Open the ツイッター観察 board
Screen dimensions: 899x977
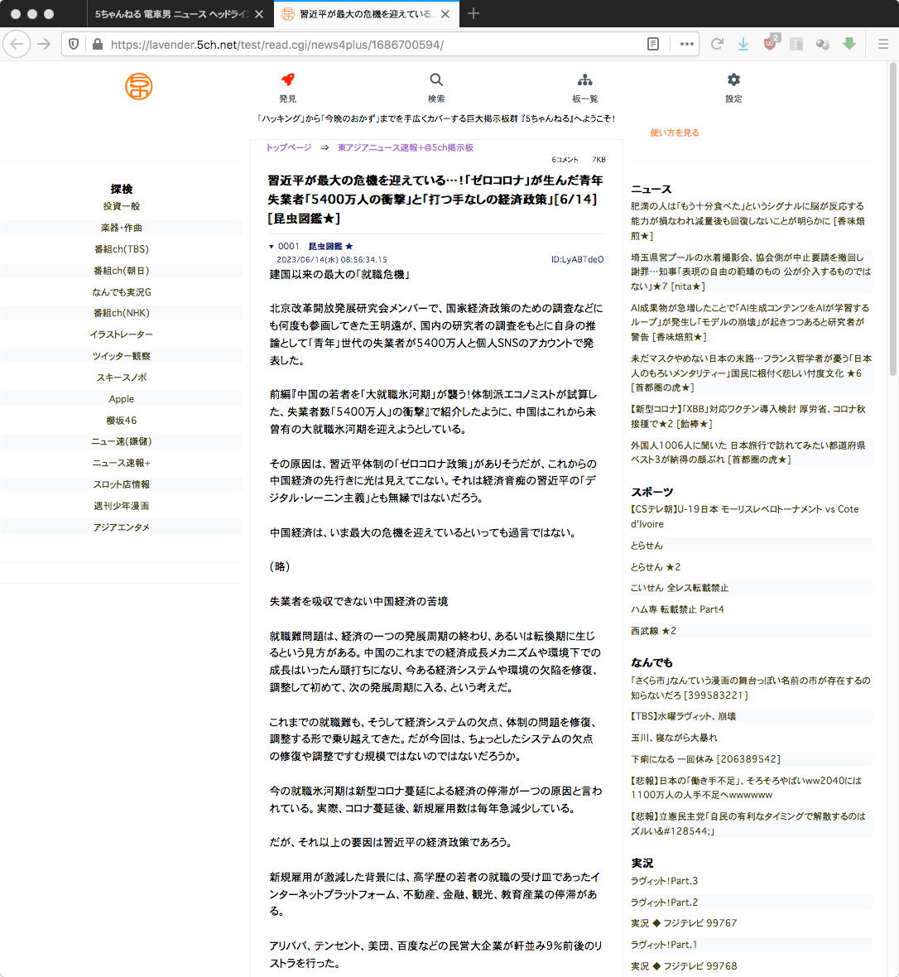click(122, 356)
